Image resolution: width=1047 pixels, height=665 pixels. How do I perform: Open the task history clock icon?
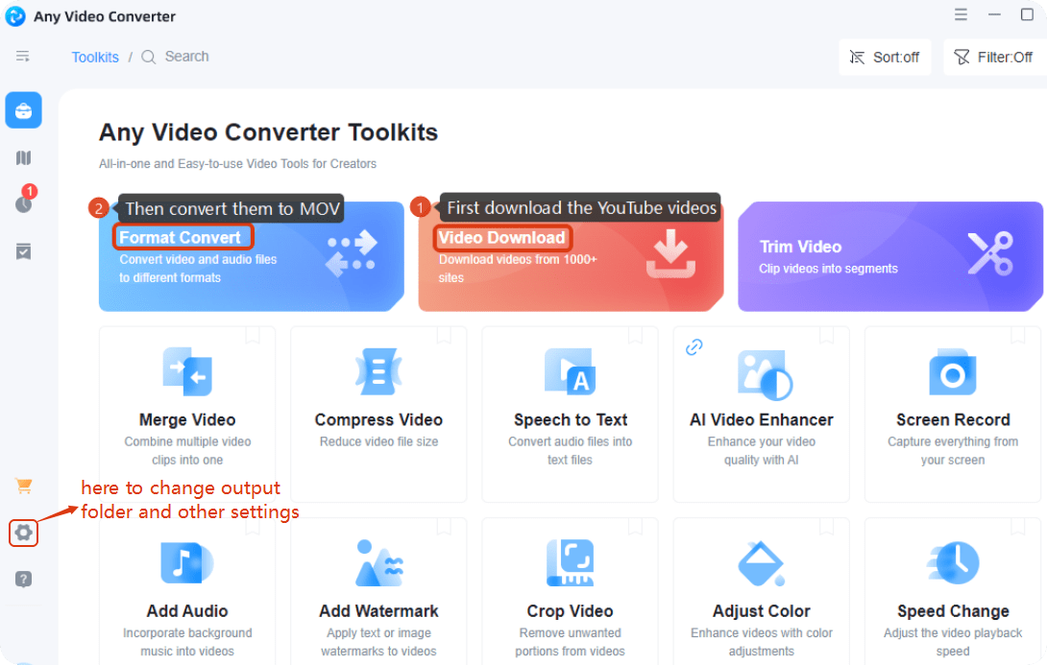pos(24,203)
